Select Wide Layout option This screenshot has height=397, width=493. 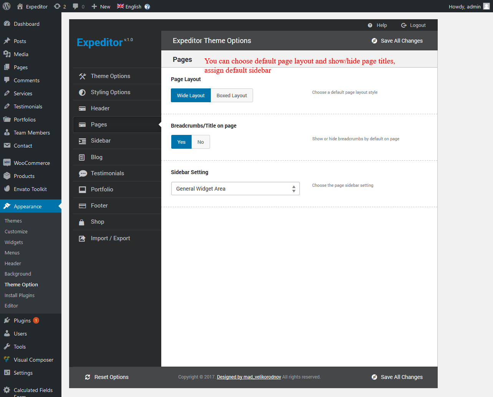coord(191,95)
